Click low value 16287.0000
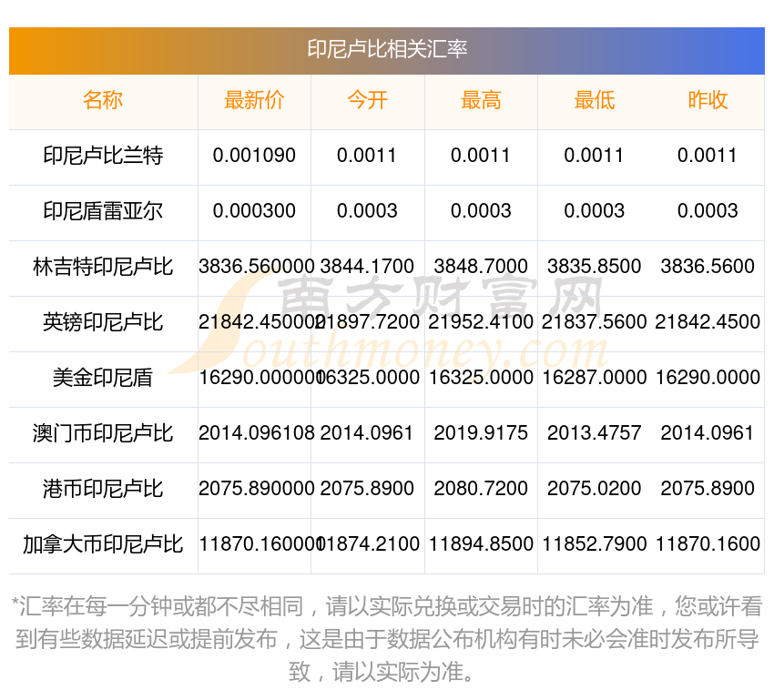This screenshot has height=700, width=774. (595, 378)
